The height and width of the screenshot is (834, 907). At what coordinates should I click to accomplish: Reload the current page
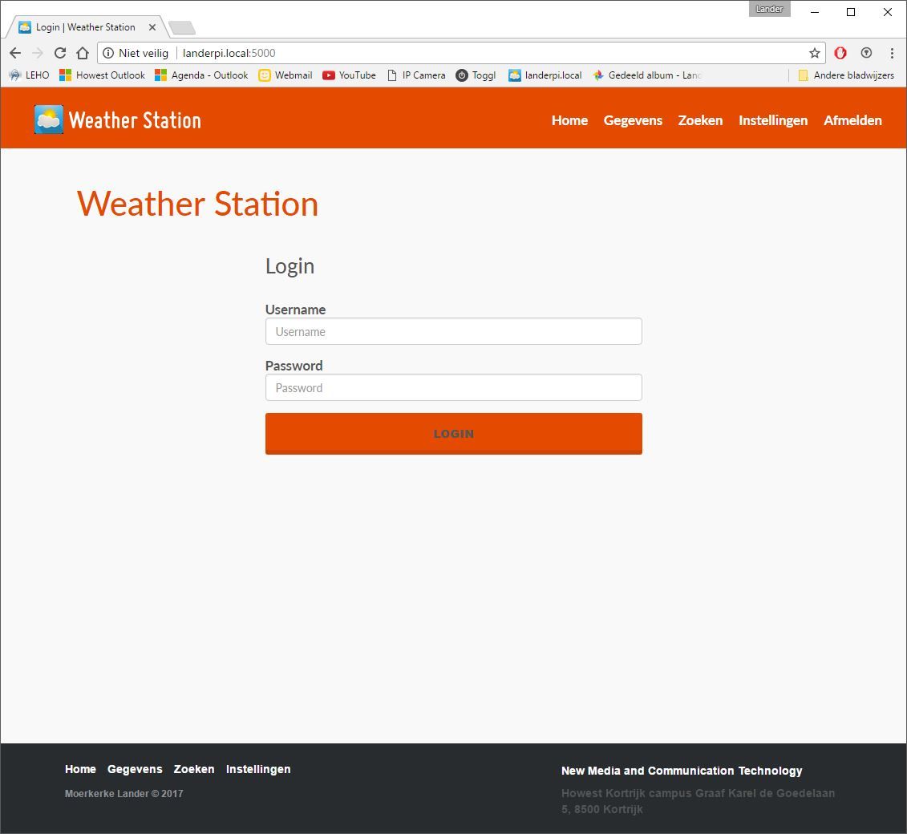[60, 53]
